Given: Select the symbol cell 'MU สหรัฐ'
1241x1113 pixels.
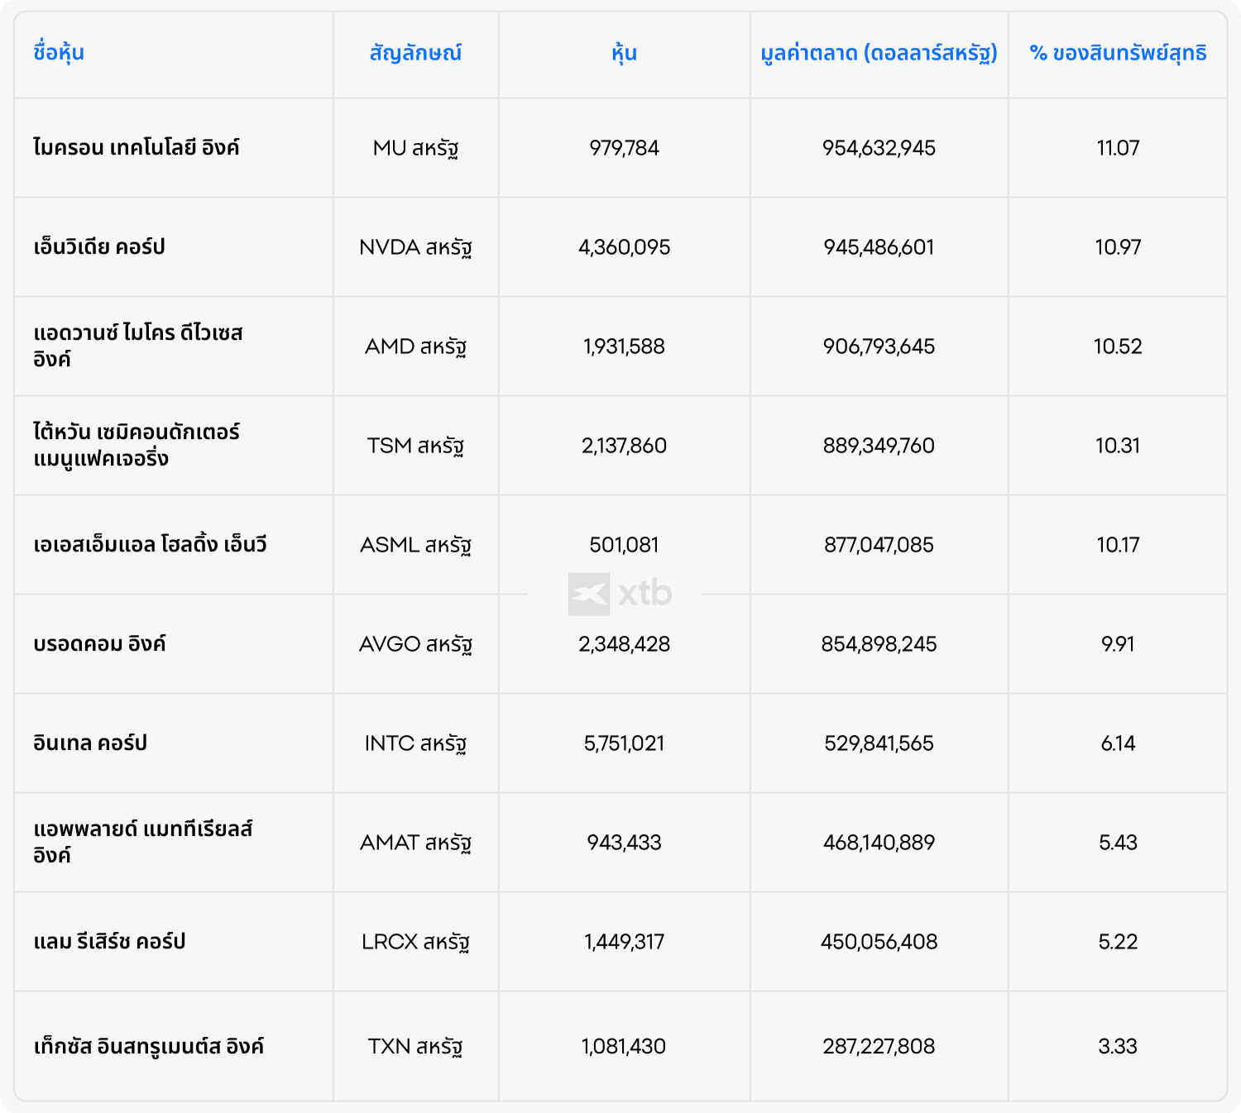Looking at the screenshot, I should click(x=415, y=148).
